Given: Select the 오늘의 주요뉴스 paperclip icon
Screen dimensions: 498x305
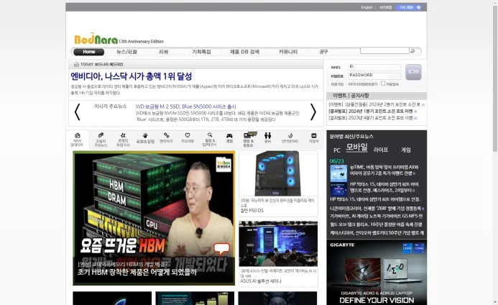Looking at the screenshot, I should click(101, 140).
